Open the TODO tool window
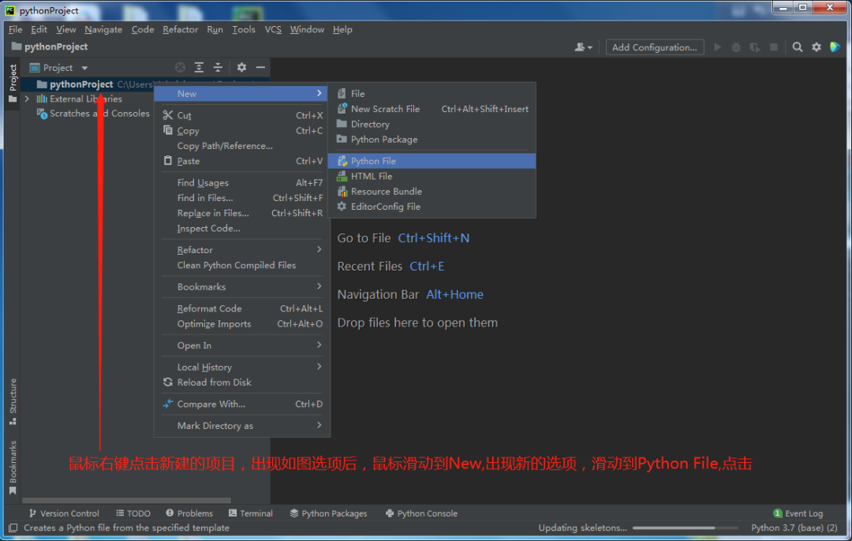This screenshot has height=541, width=852. tap(133, 513)
